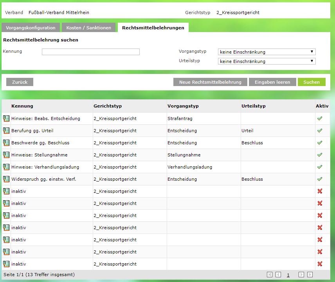Viewport: 335px width, 282px height.
Task: Open edit icon for Hinweise: Beabs. Entscheidung
Action: (6, 119)
